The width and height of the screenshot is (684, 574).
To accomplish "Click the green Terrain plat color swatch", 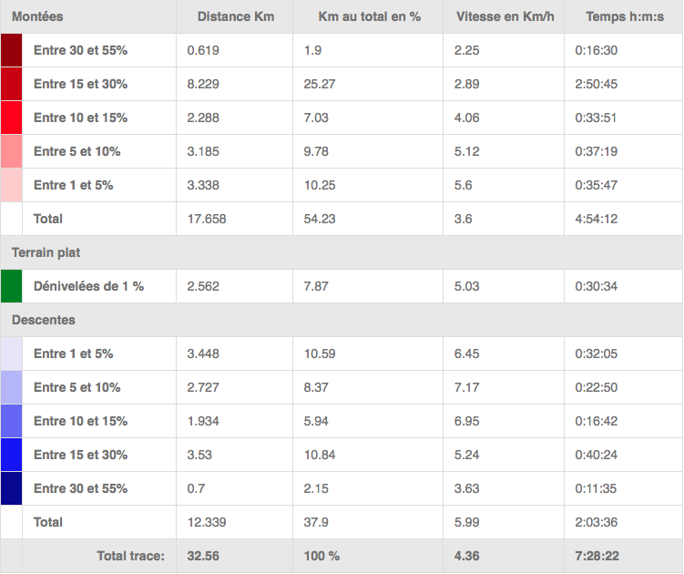I will tap(11, 286).
